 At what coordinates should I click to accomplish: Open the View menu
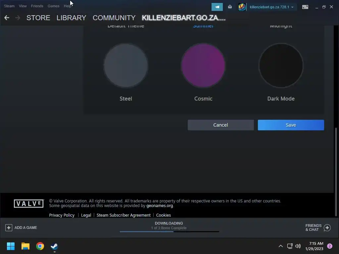click(x=23, y=6)
